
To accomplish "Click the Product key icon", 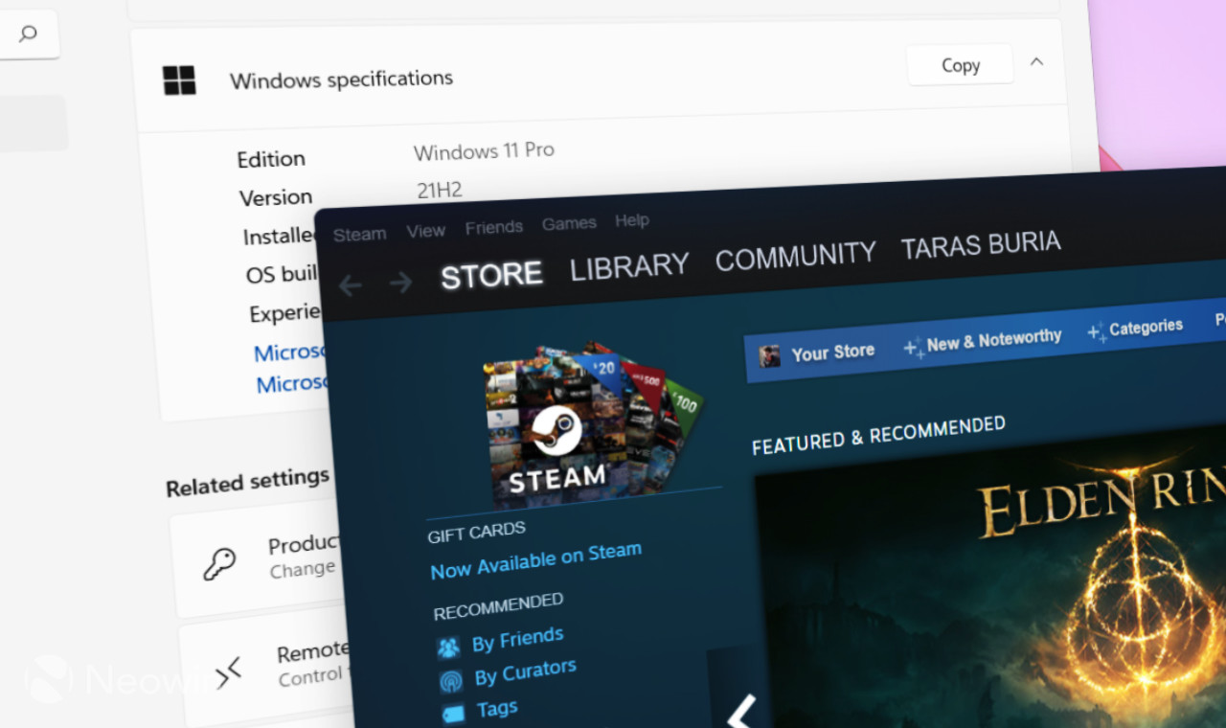I will coord(219,564).
